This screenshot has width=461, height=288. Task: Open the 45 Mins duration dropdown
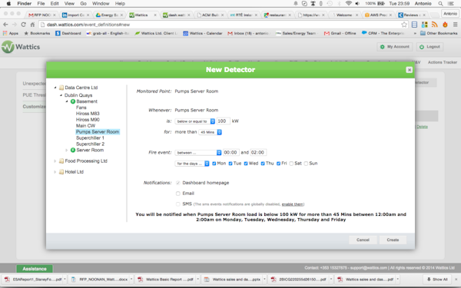211,132
